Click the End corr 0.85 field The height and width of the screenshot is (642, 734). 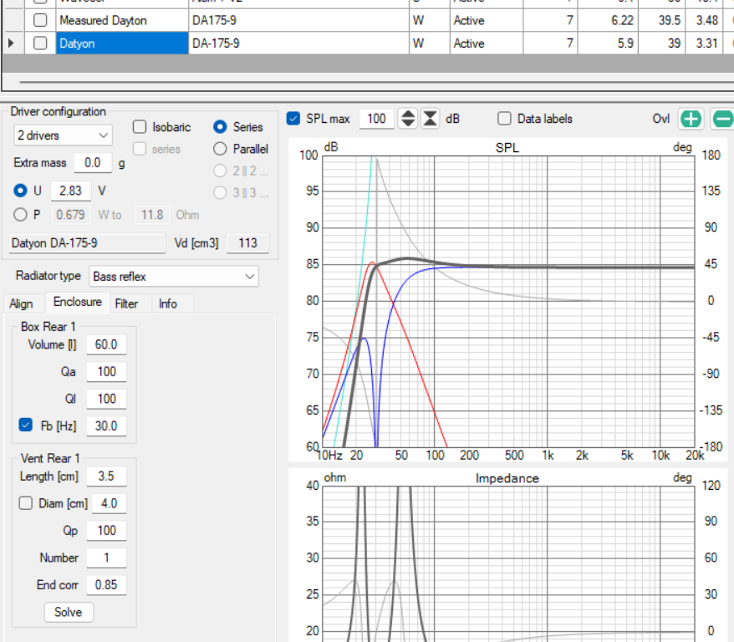click(106, 585)
